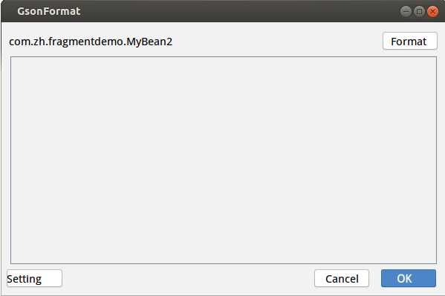Hit the square maximize icon in the title bar
Viewport: 445px width, 296px height.
click(419, 11)
